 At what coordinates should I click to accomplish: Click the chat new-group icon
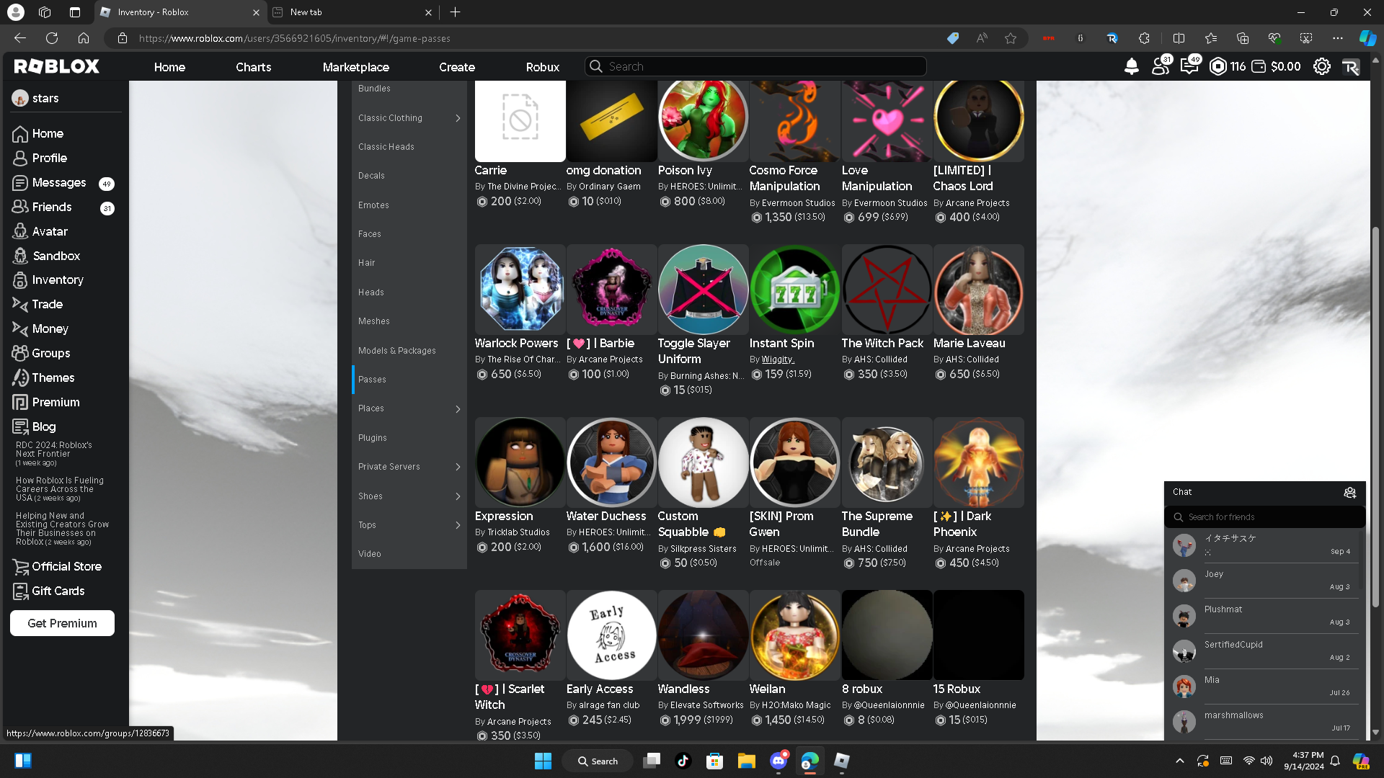coord(1349,493)
